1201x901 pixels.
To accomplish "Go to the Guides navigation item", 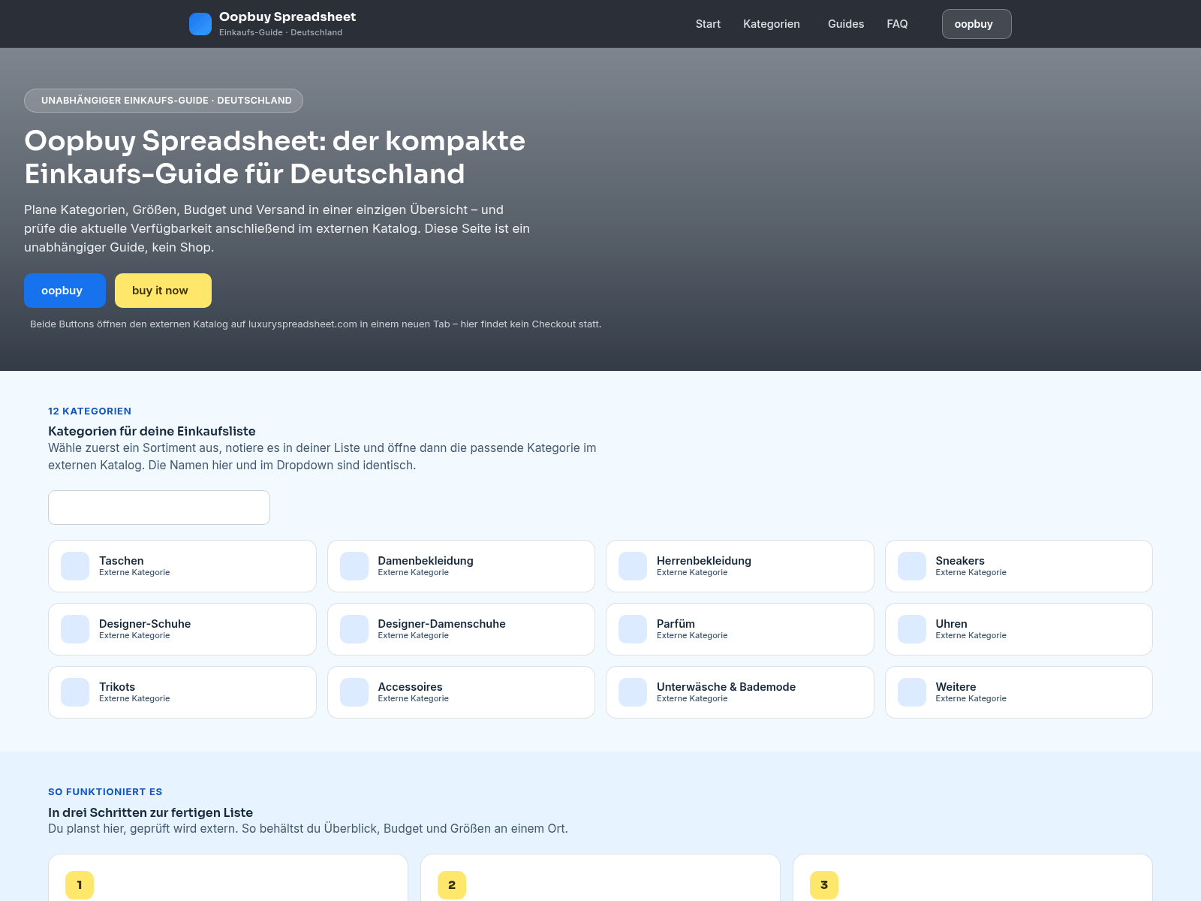I will tap(846, 24).
